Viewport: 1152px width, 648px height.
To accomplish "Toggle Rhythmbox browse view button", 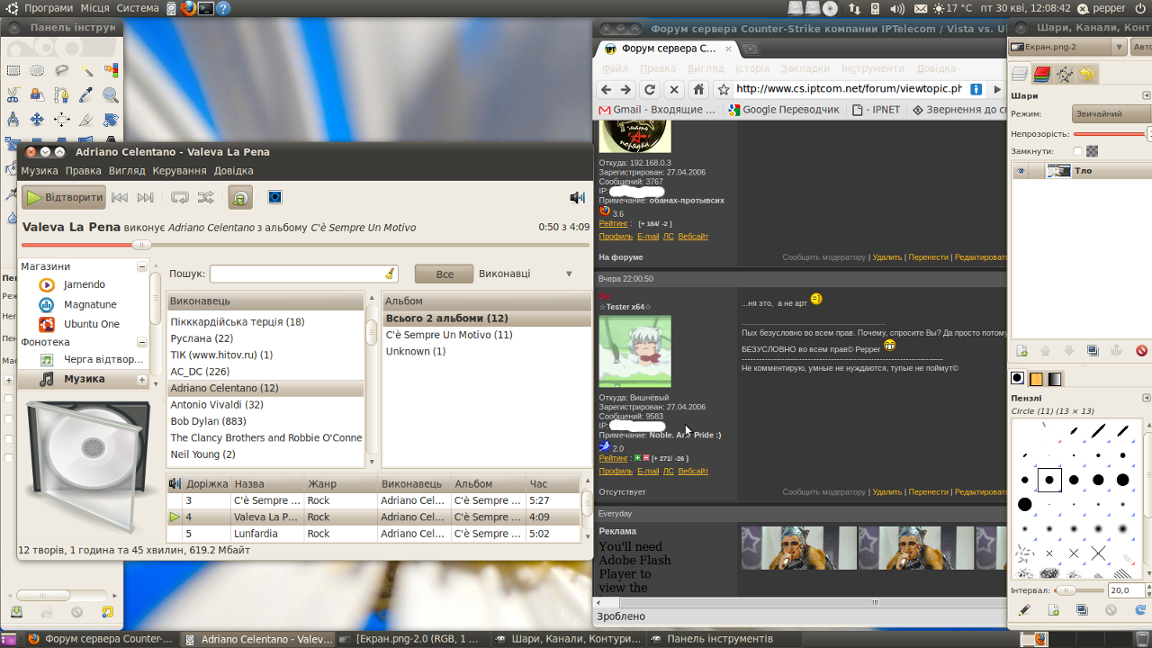I will pos(240,197).
